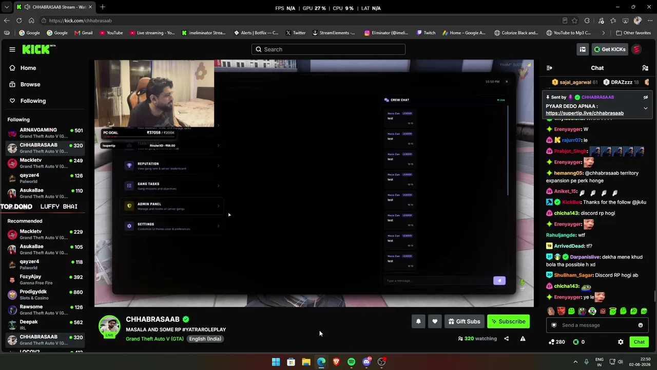Share the stream using the share icon

pyautogui.click(x=506, y=339)
